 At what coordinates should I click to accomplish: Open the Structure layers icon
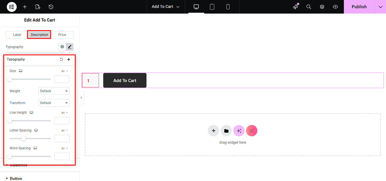[x=322, y=7]
